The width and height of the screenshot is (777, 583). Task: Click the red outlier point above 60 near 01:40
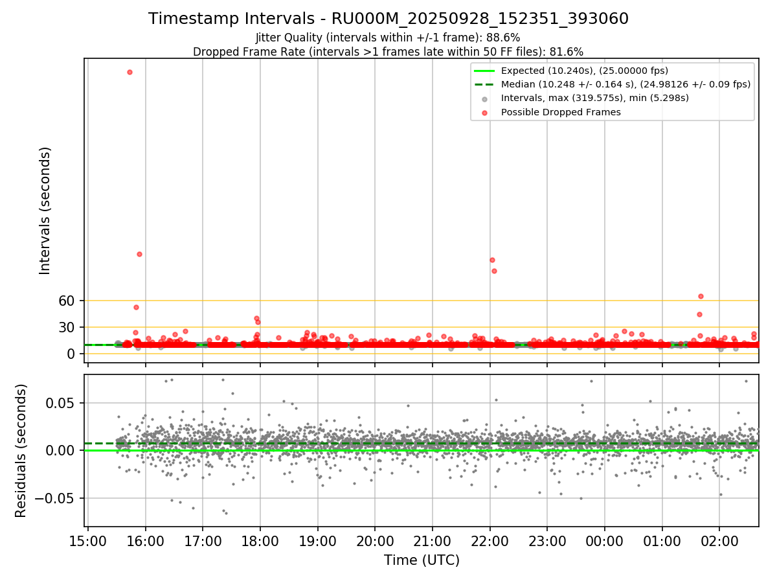click(701, 296)
